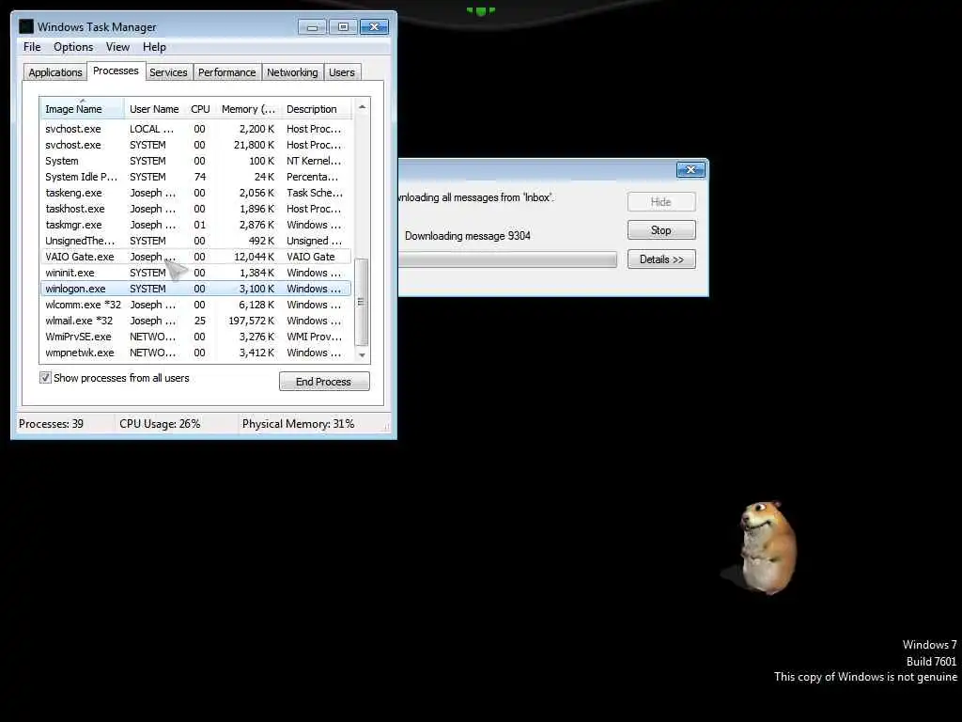Click the 74 CPU value for idle process

pos(200,177)
